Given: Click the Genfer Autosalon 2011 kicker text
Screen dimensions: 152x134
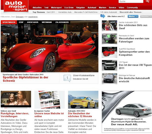Looking at the screenshot, I should (x=128, y=22).
